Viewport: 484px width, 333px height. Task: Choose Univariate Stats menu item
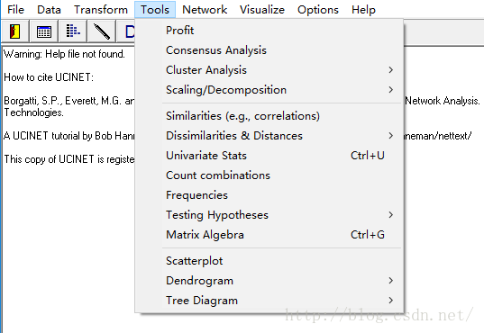click(269, 156)
